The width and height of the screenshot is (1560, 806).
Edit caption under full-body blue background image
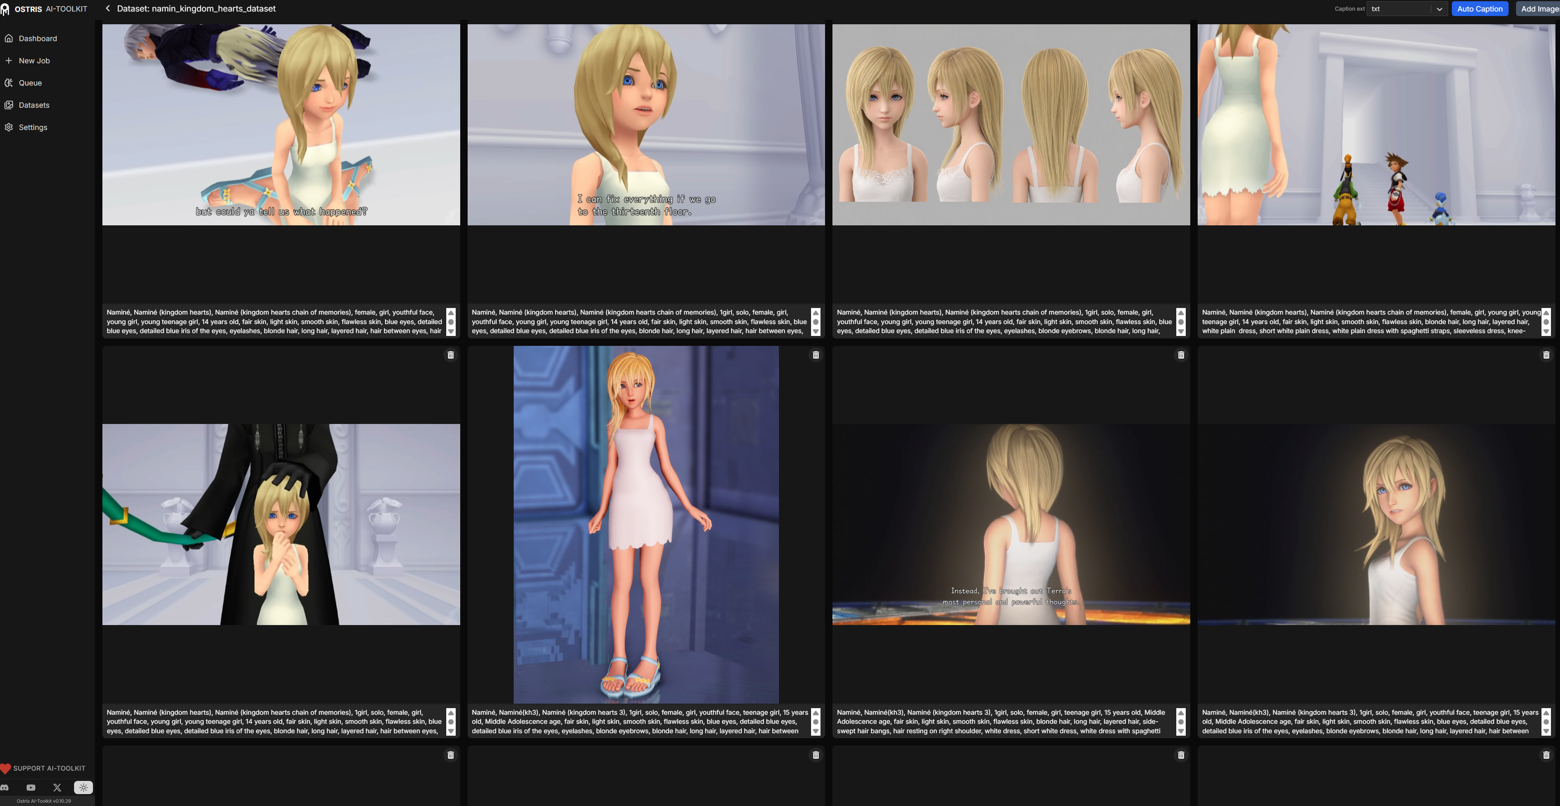pos(640,722)
